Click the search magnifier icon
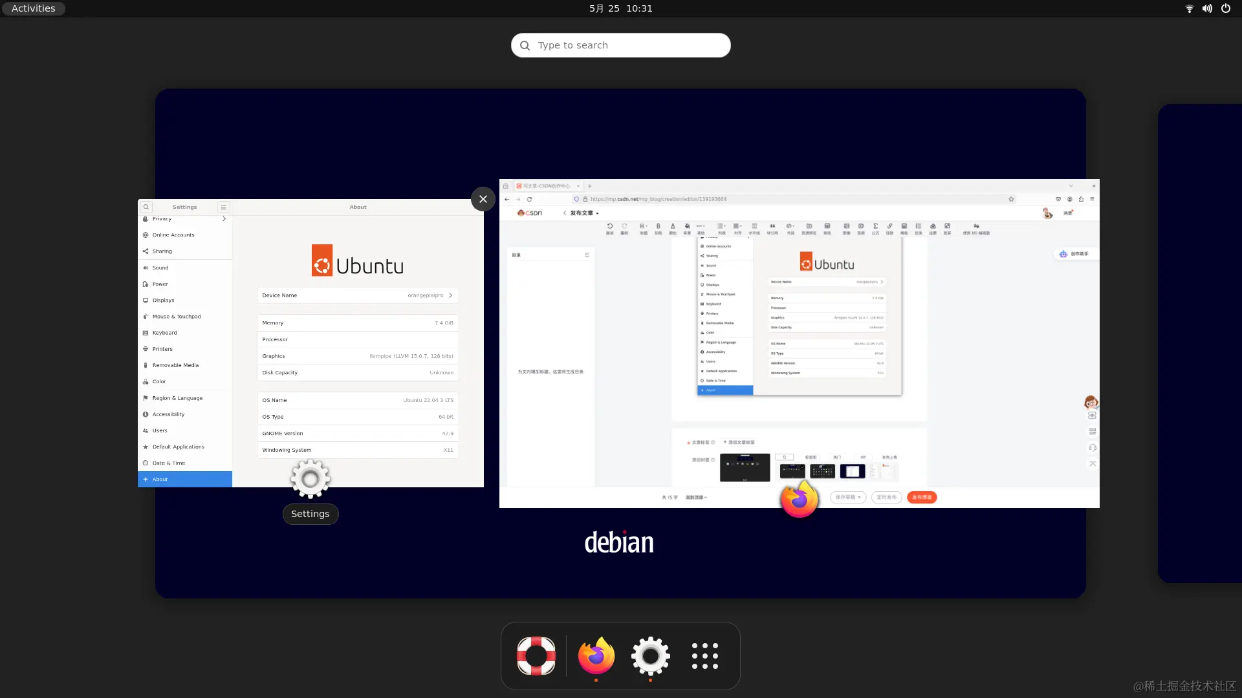The image size is (1242, 698). (525, 45)
